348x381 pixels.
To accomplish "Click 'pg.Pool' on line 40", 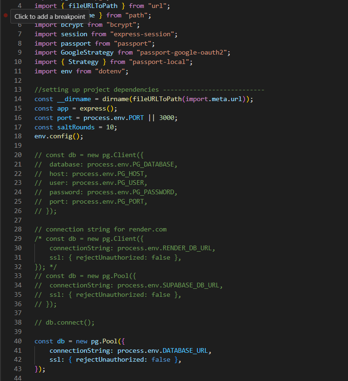I will (x=104, y=341).
